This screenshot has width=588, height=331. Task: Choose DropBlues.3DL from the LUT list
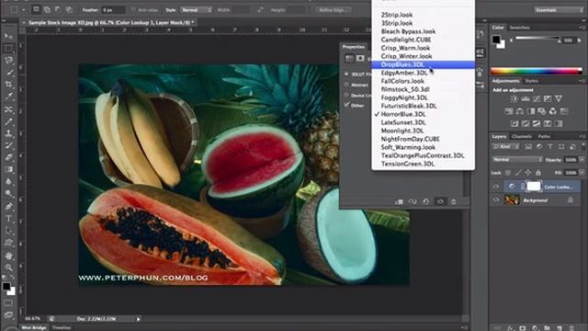[x=423, y=64]
